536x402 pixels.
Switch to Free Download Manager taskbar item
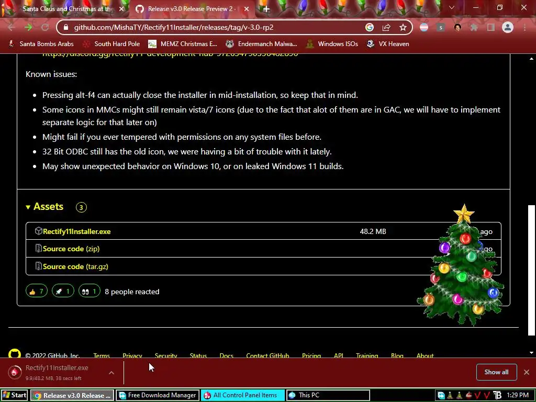157,395
